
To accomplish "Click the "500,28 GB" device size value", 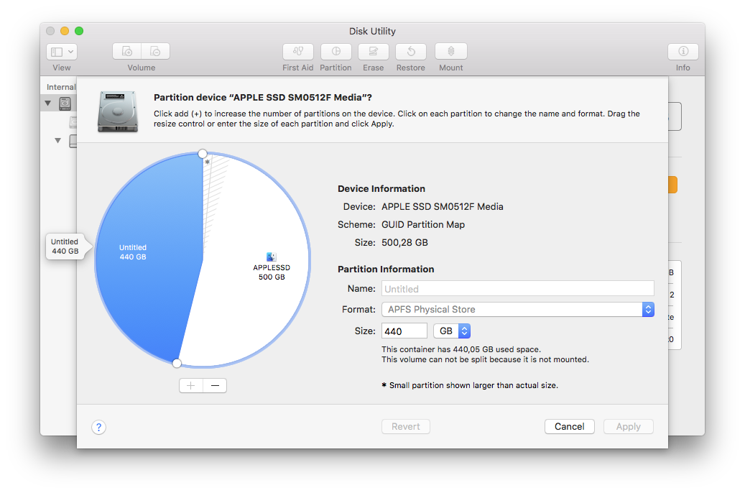I will tap(404, 242).
